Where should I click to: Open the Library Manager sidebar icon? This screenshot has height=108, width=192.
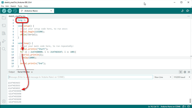tap(4, 33)
